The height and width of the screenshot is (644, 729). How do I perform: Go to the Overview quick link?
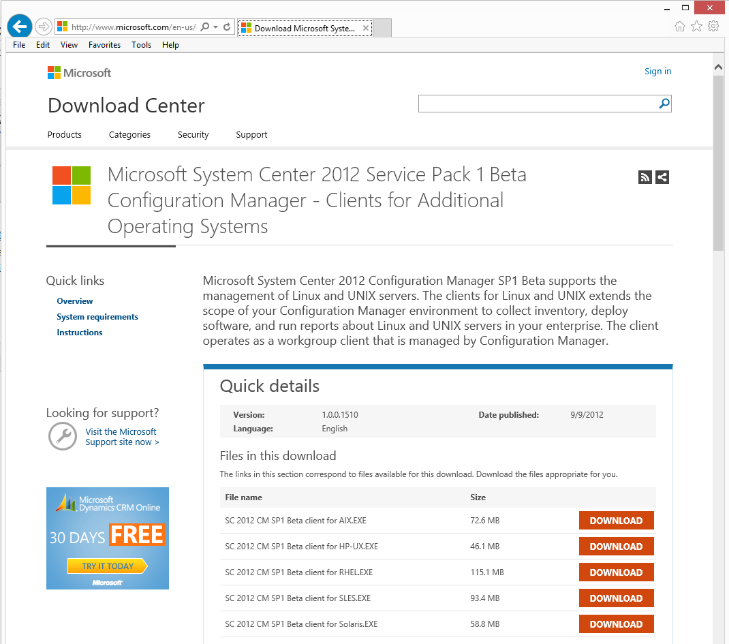(75, 301)
